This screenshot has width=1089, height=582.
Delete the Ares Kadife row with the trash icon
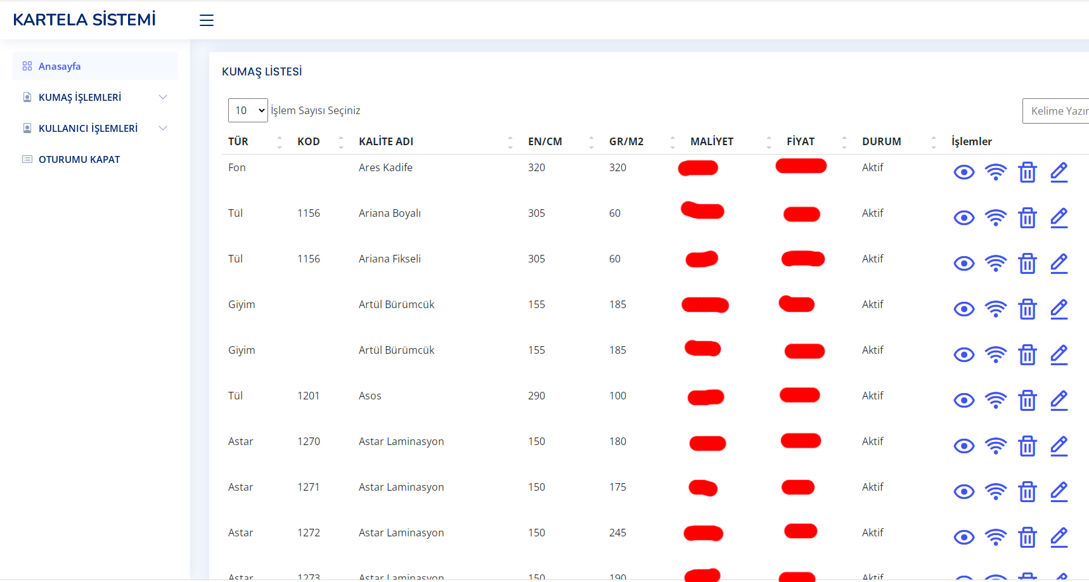click(x=1028, y=172)
